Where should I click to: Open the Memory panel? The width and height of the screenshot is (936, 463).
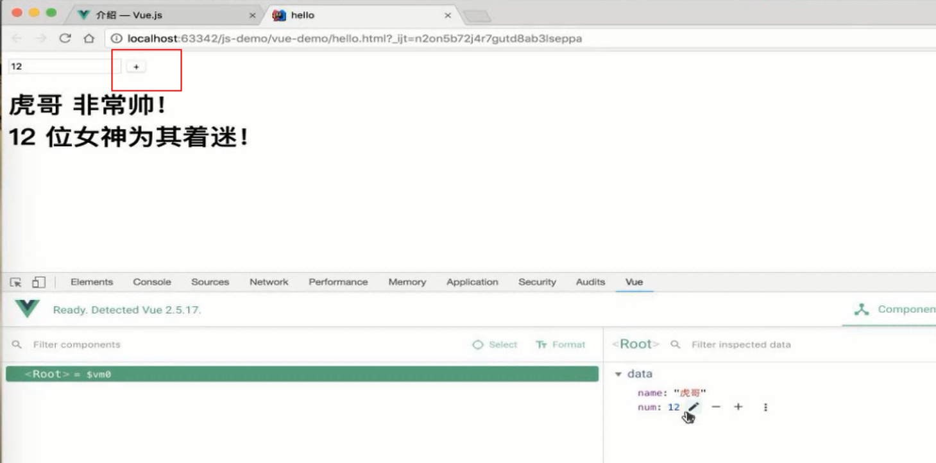click(407, 282)
